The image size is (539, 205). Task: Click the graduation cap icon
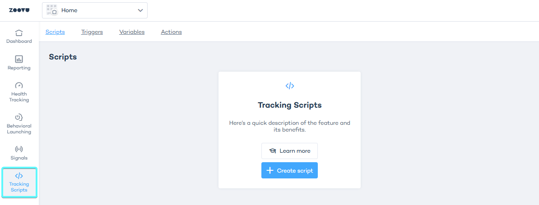272,151
